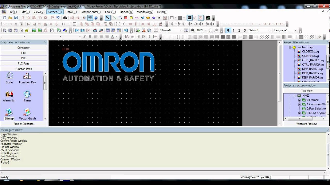
Task: Click the New project icon
Action: pos(5,18)
